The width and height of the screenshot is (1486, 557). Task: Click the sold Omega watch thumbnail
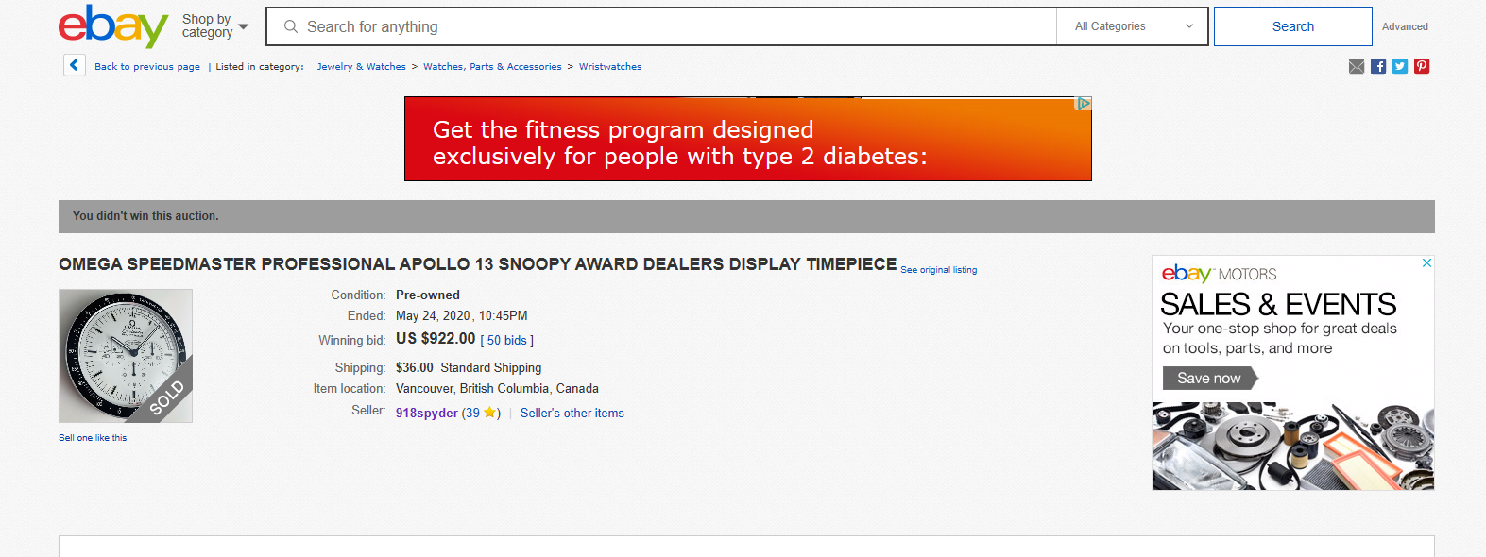pyautogui.click(x=126, y=356)
